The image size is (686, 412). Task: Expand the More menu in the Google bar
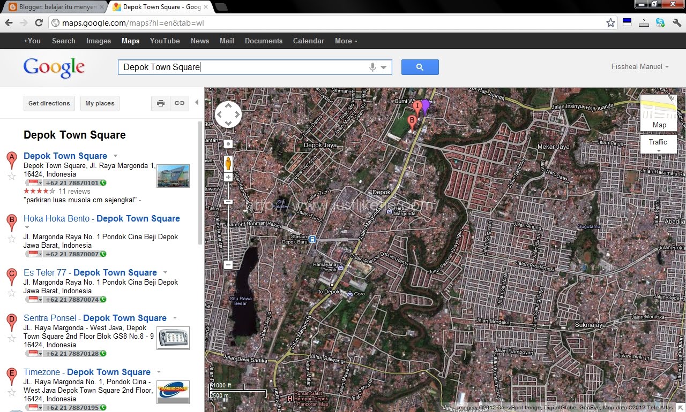click(x=346, y=41)
